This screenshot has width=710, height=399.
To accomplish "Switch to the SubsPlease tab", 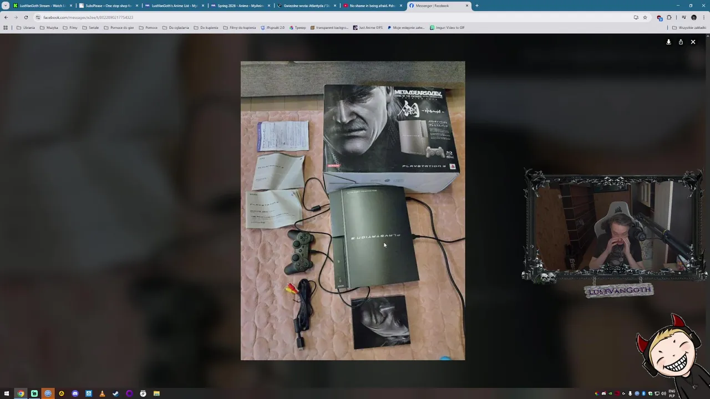I will tap(108, 6).
